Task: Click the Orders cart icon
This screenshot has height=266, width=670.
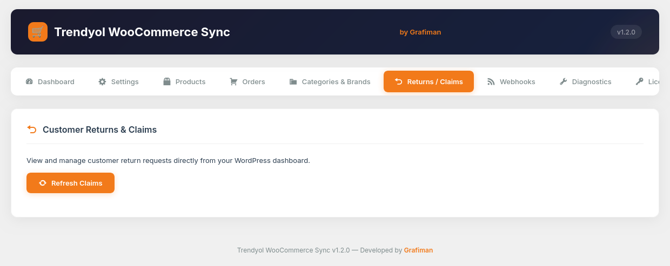Action: 234,81
